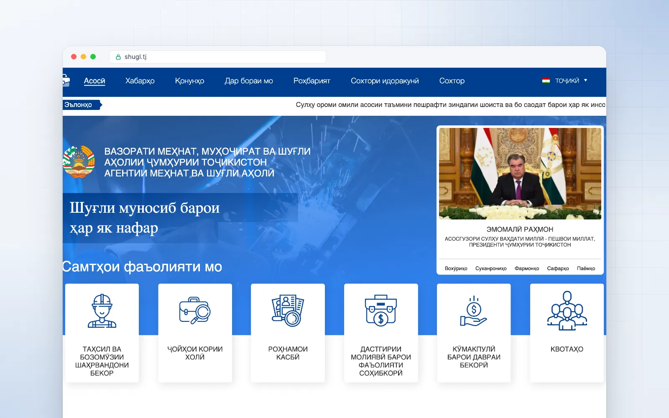Click the green maximize window button
Image resolution: width=669 pixels, height=418 pixels.
pyautogui.click(x=93, y=57)
